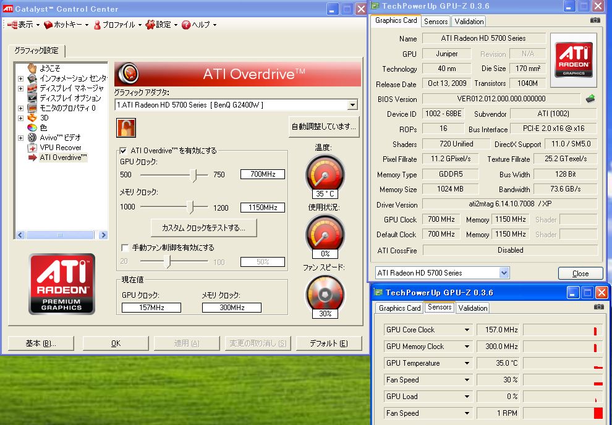This screenshot has height=425, width=612.
Task: Click the usage gauge showing 0%
Action: [x=325, y=235]
